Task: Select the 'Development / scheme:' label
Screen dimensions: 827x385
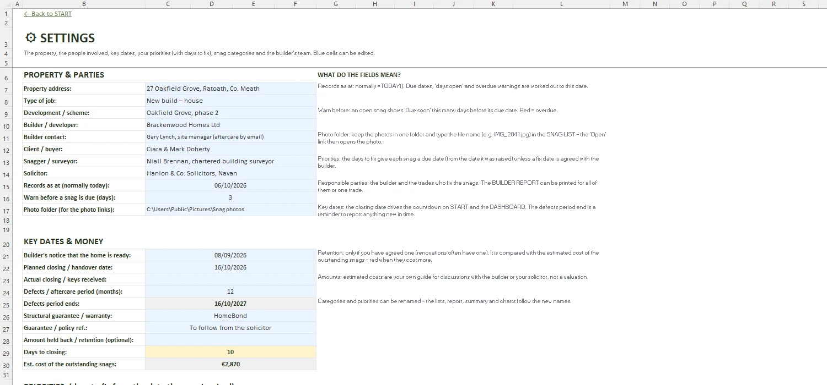Action: tap(84, 113)
